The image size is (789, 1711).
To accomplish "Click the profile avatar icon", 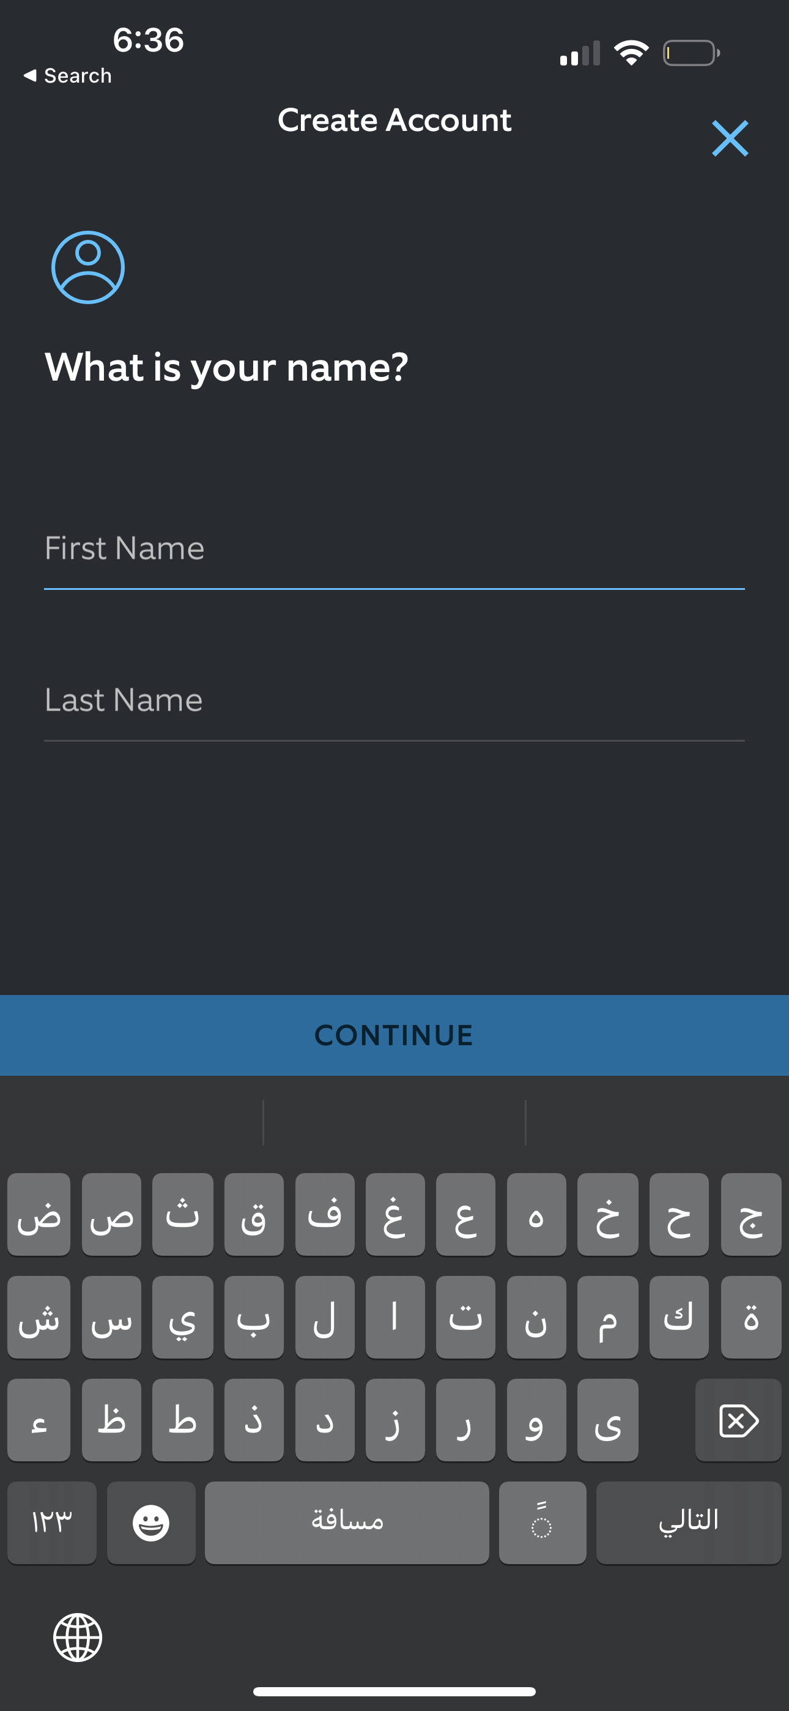I will point(87,267).
